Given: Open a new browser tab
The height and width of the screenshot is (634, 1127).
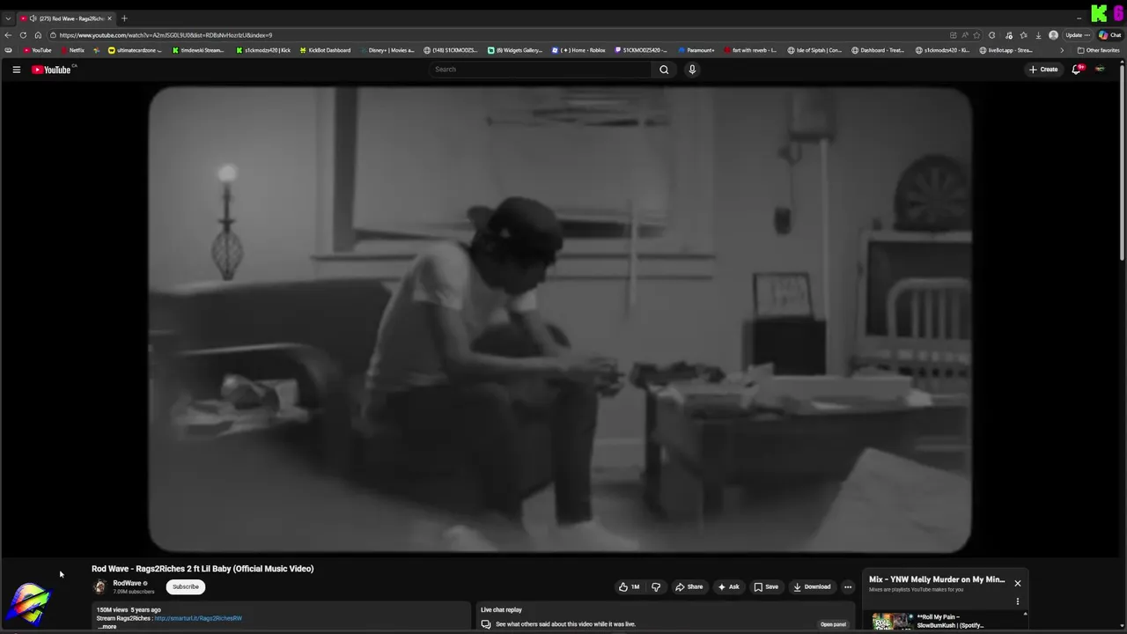Looking at the screenshot, I should 124,18.
